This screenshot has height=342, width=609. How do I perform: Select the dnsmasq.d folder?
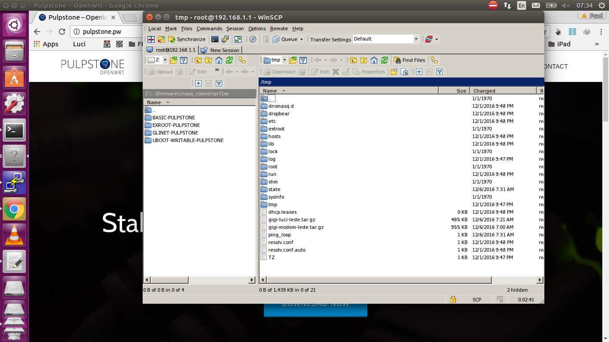tap(281, 106)
